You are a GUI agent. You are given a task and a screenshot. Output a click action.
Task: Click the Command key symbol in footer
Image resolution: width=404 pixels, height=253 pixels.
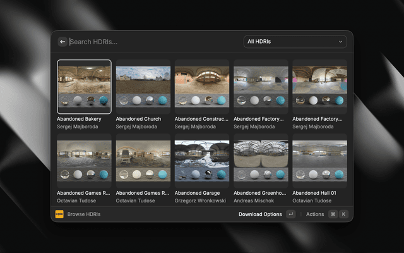click(x=333, y=214)
